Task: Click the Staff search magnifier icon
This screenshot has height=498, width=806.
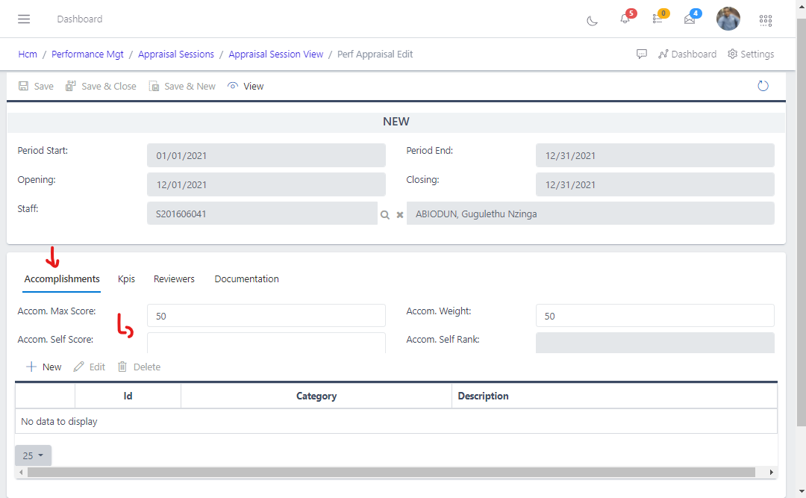Action: tap(385, 214)
